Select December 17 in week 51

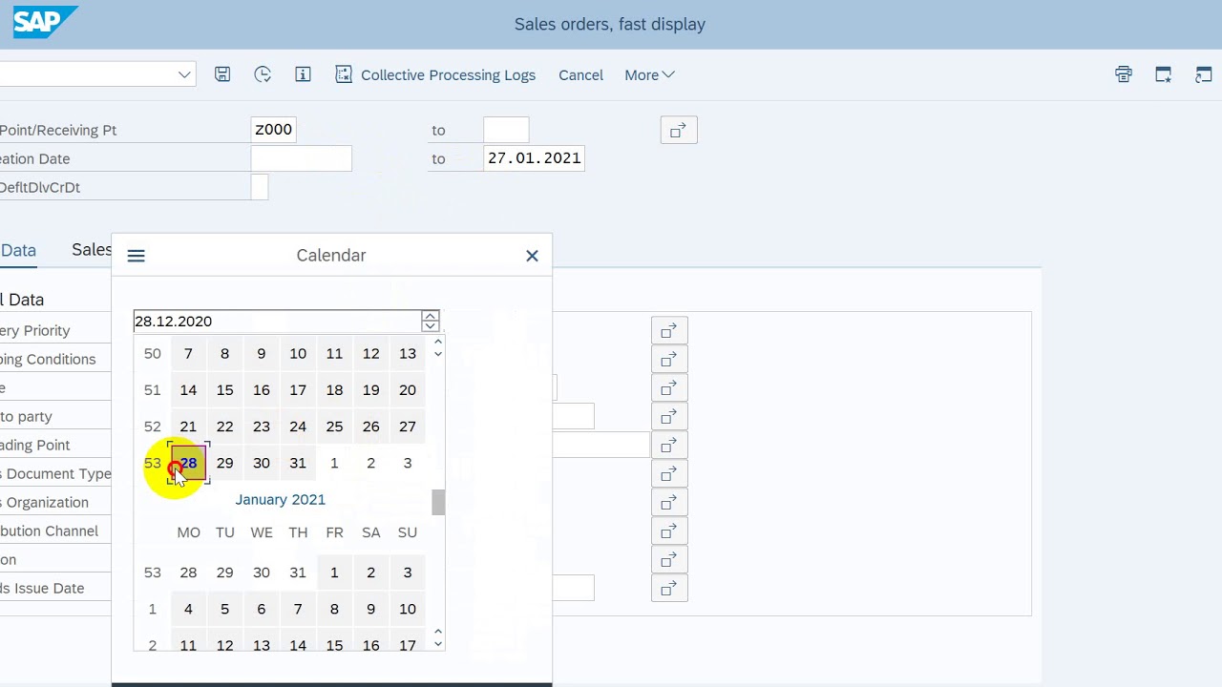[298, 390]
